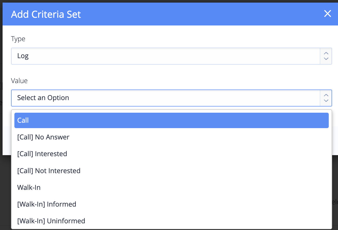This screenshot has width=338, height=230.
Task: Open the Type dropdown showing Log
Action: click(x=172, y=56)
